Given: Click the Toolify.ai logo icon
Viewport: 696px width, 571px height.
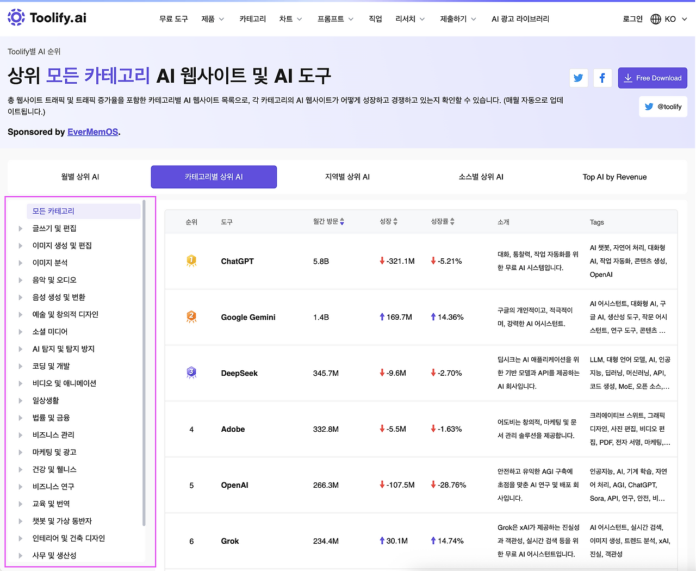Looking at the screenshot, I should tap(16, 17).
